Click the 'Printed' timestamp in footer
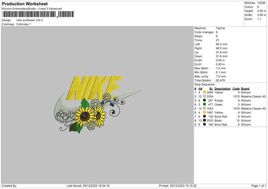 point(178,186)
